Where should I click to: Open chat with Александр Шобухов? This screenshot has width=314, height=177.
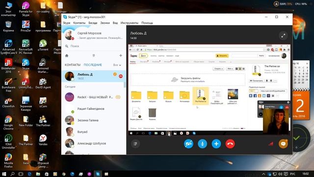(x=94, y=144)
